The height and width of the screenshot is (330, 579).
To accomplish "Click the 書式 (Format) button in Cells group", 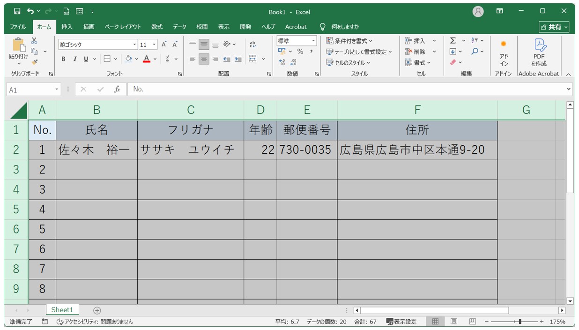I will (418, 62).
